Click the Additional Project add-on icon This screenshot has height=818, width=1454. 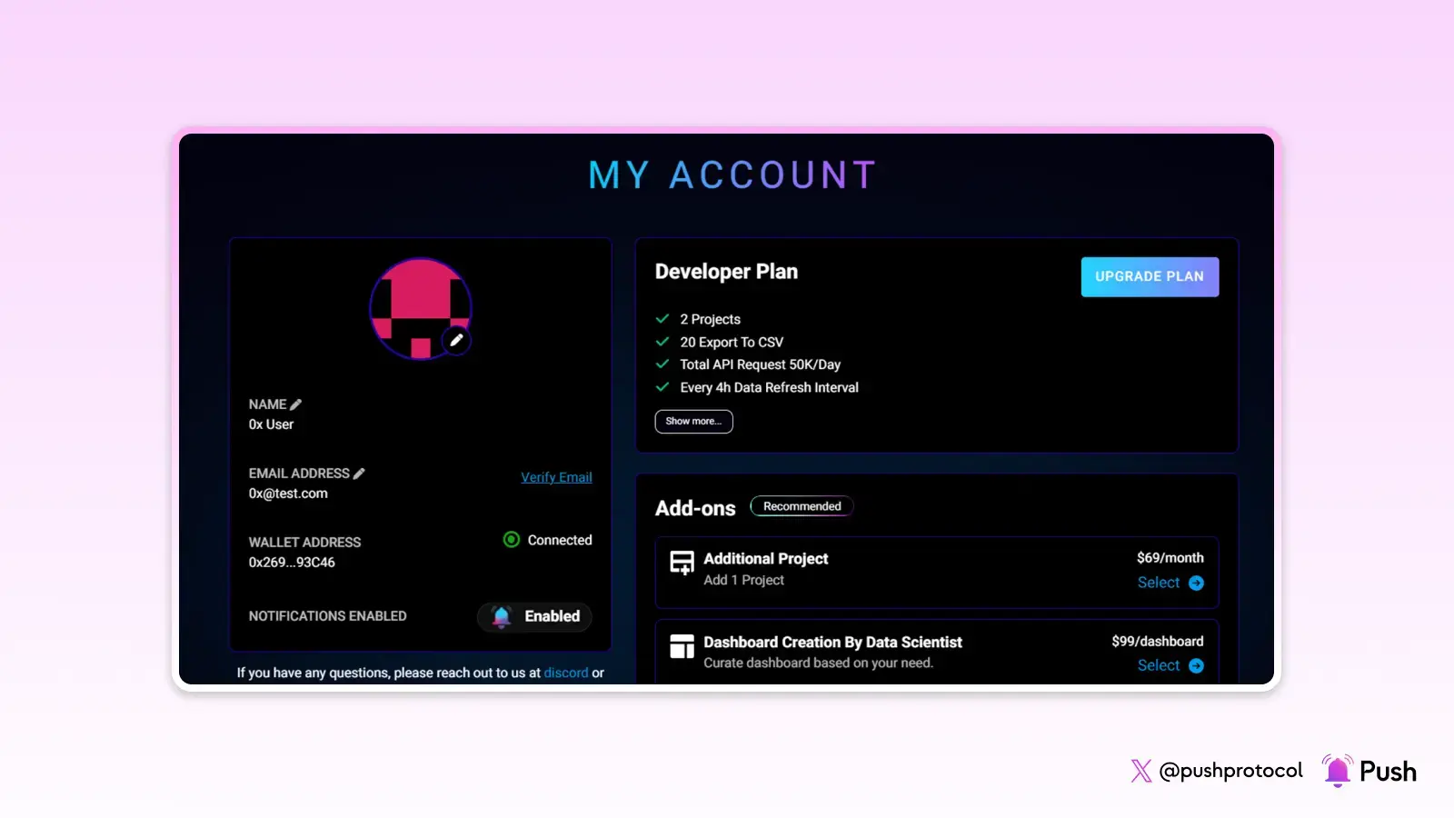click(x=682, y=563)
